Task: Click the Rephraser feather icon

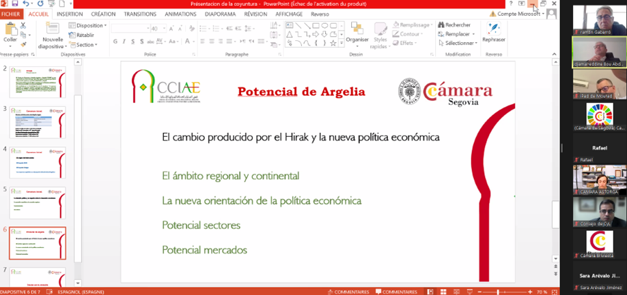Action: pos(494,29)
